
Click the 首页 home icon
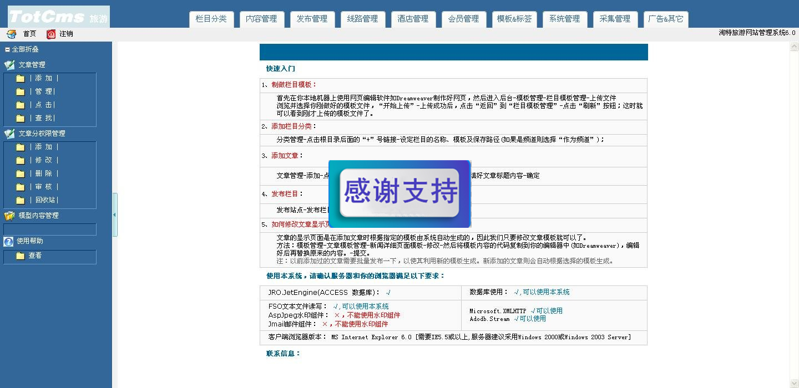click(12, 34)
